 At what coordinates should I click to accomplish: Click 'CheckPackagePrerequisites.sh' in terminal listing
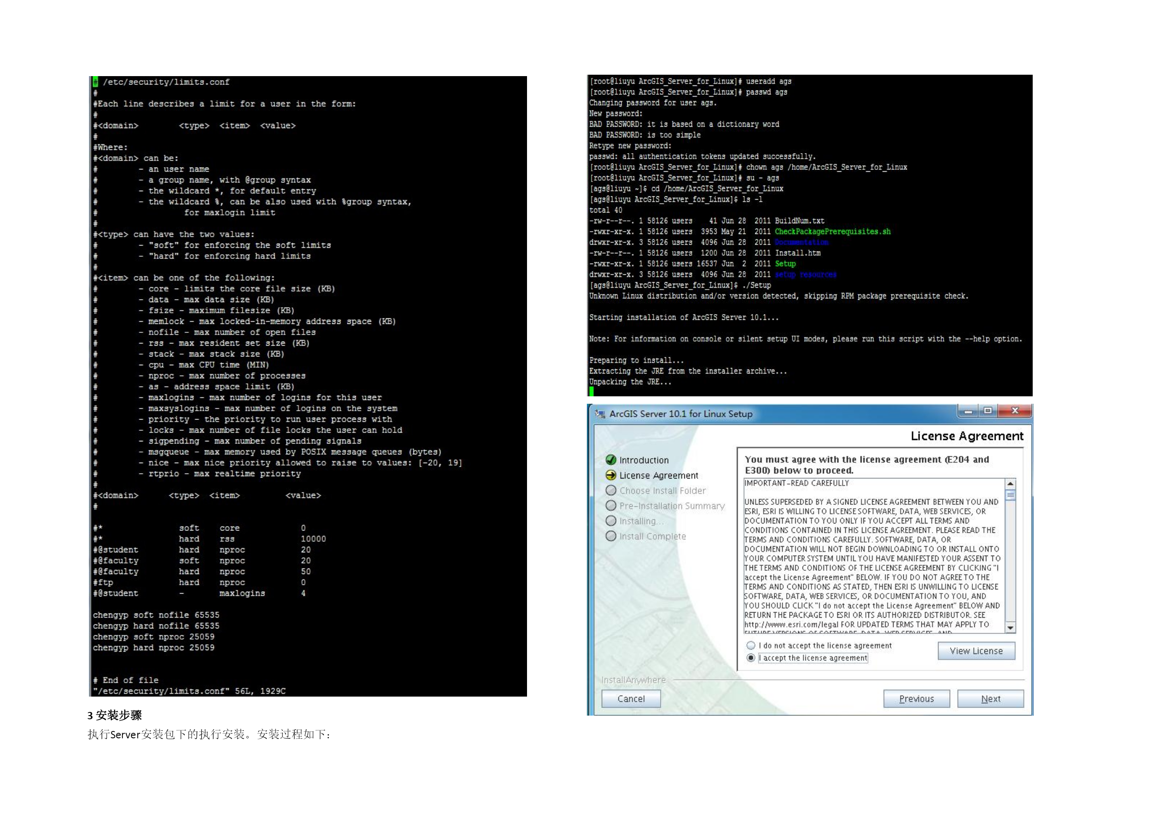(832, 232)
